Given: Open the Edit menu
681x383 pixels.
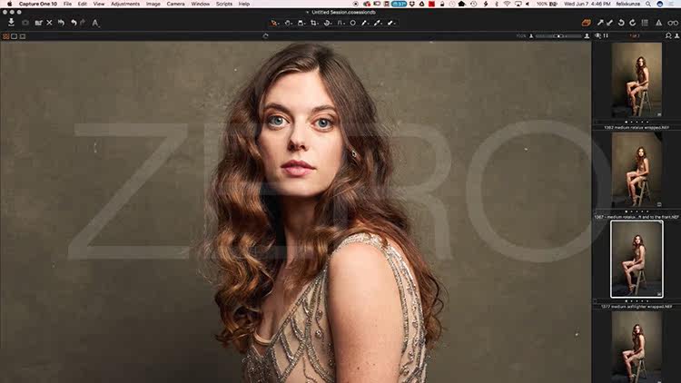Looking at the screenshot, I should pyautogui.click(x=82, y=4).
